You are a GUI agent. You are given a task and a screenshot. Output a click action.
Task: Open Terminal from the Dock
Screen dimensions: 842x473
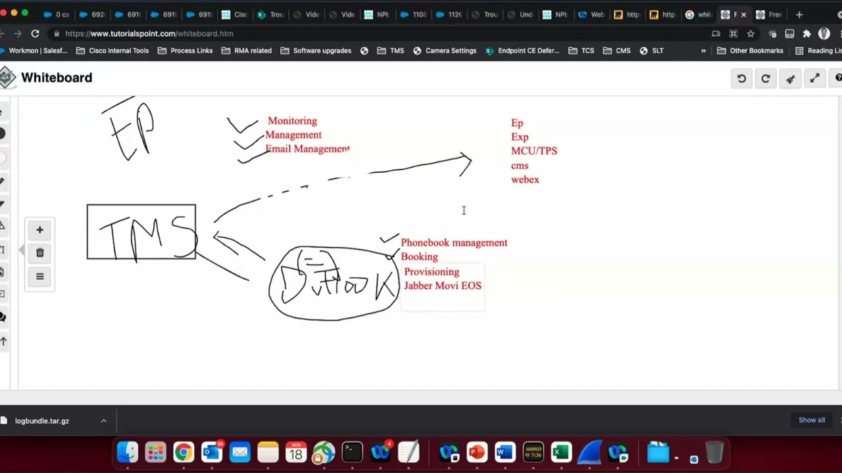tap(352, 453)
